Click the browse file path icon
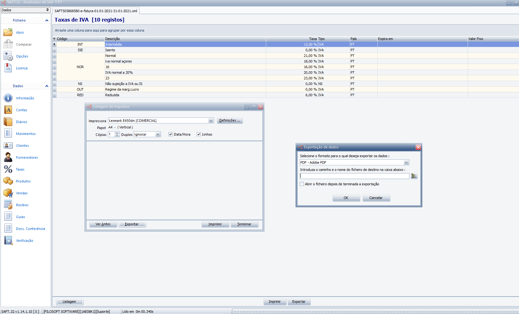The image size is (519, 314). coord(414,176)
